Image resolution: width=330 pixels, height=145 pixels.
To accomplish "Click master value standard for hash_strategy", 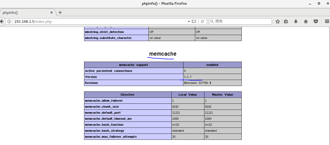I will (x=211, y=131).
